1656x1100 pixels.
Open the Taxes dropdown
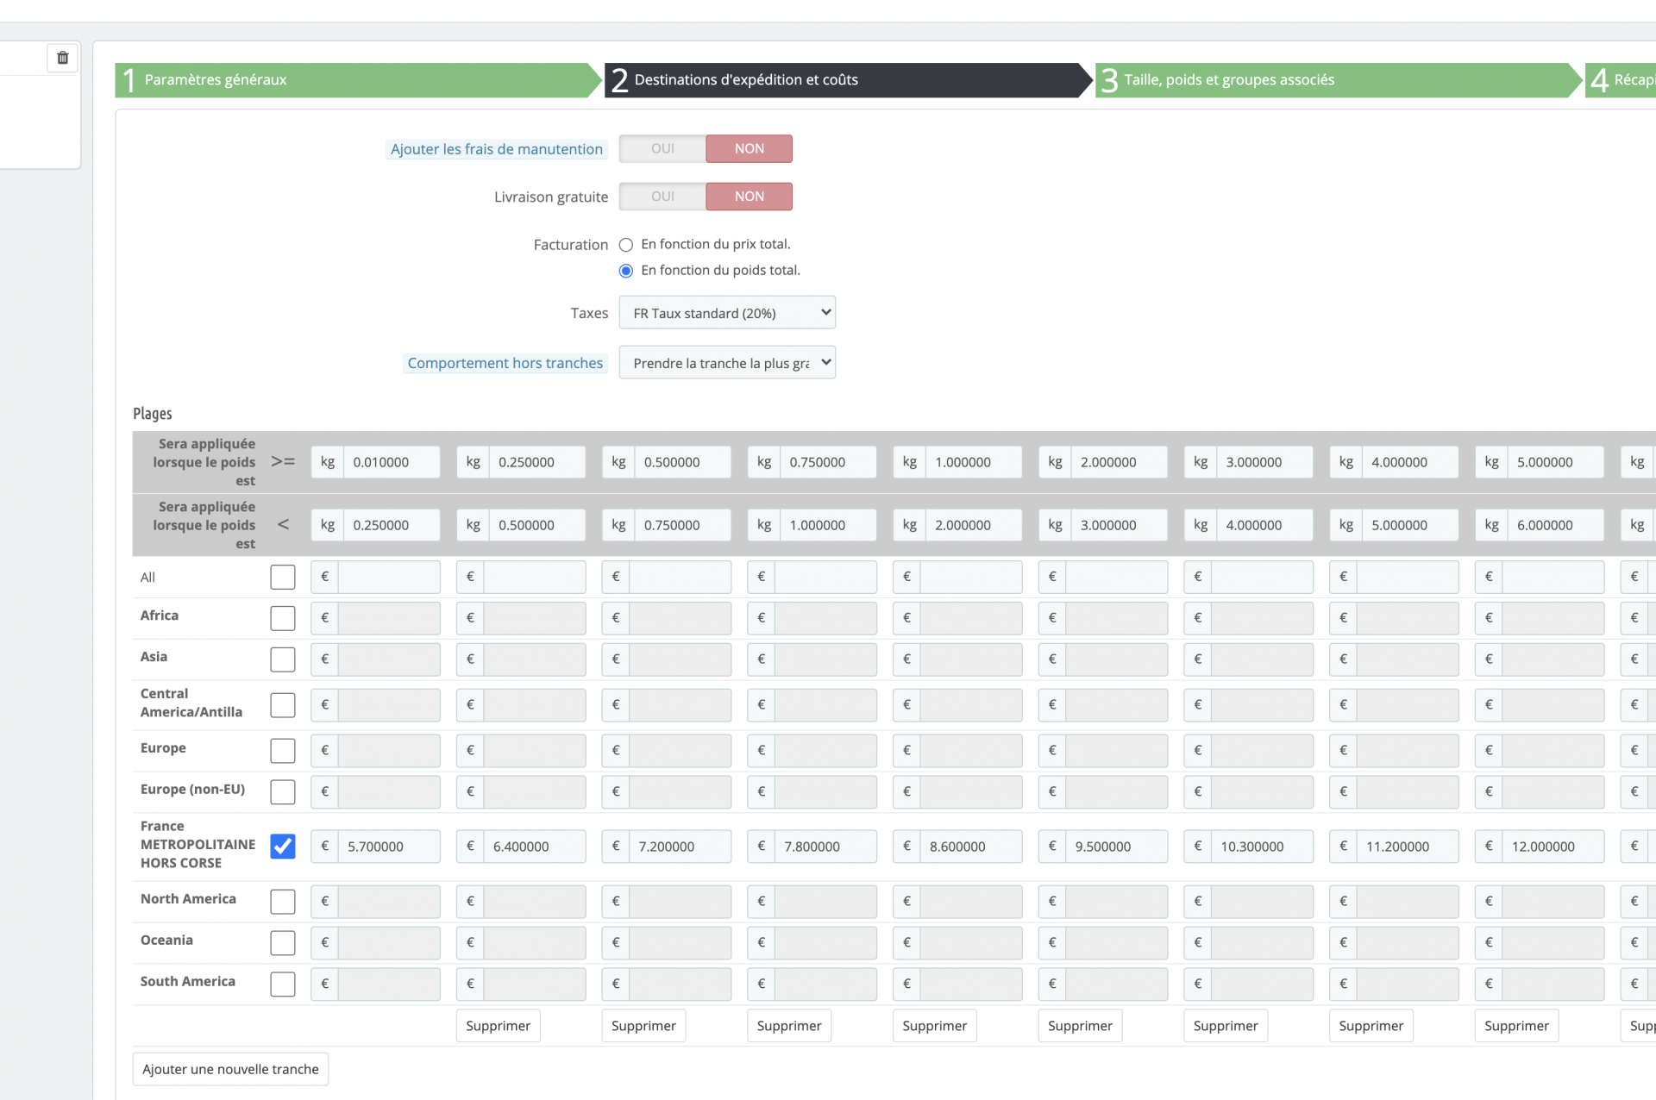(726, 313)
